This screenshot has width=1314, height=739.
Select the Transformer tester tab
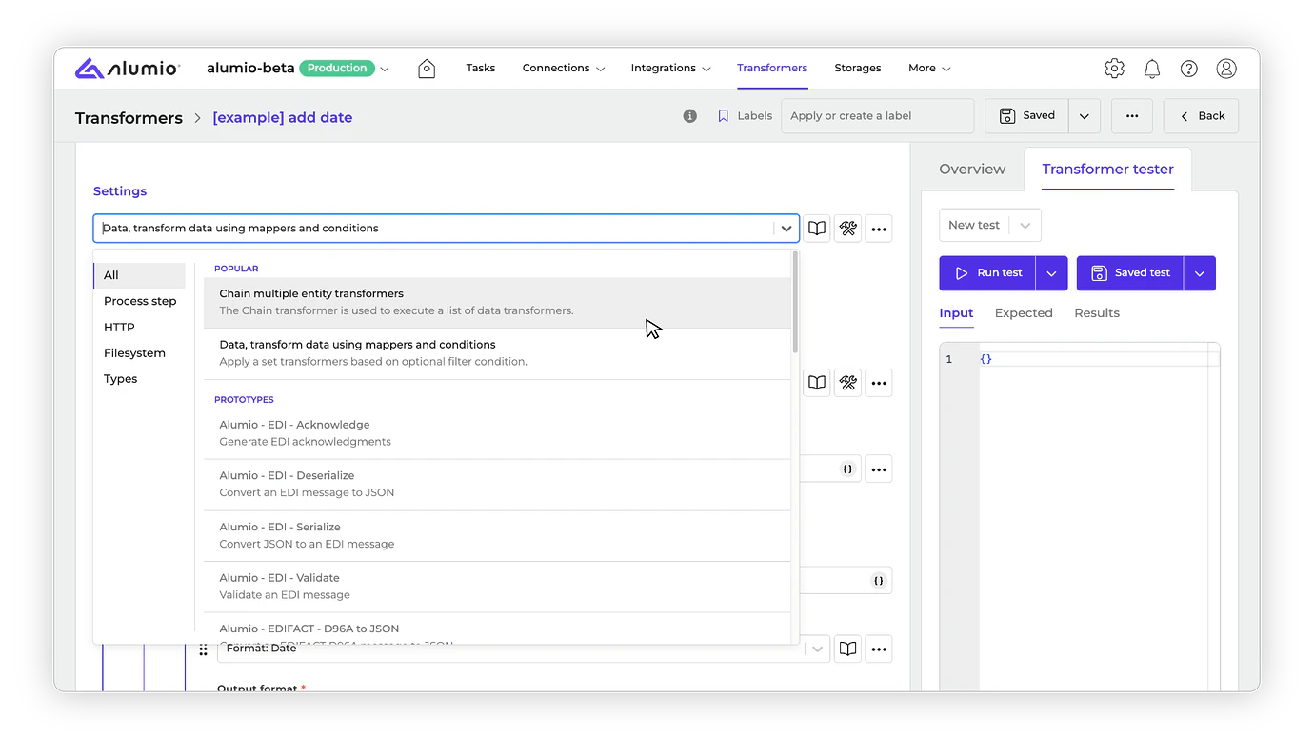1107,170
